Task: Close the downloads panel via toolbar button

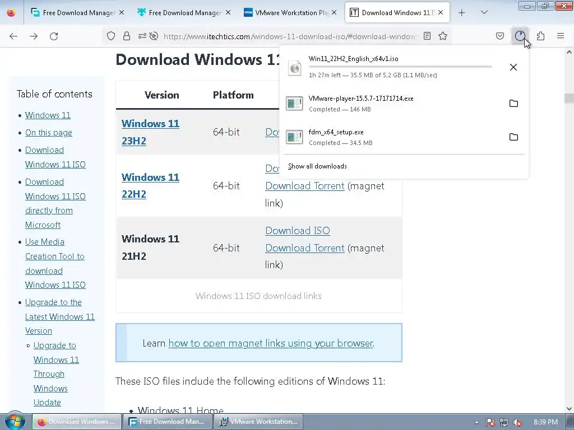Action: tap(520, 36)
